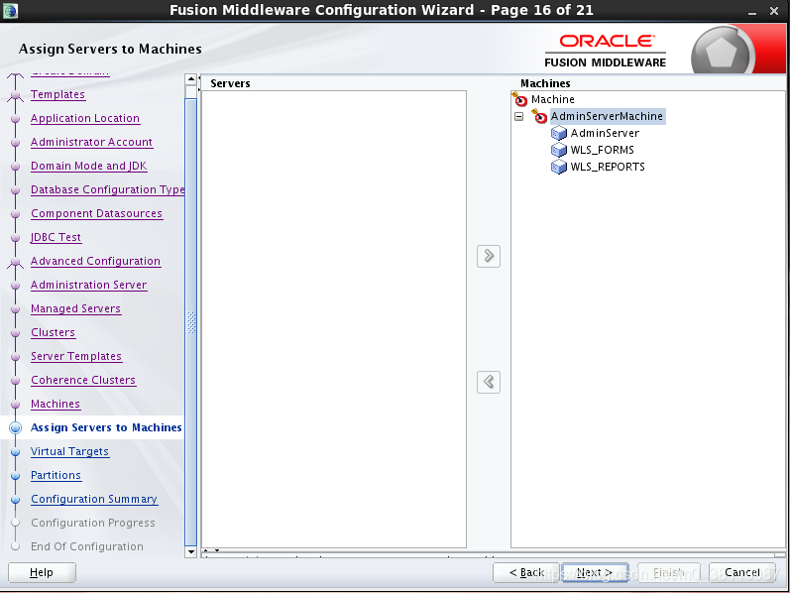Select the WLS_REPORTS server entry
The width and height of the screenshot is (790, 593).
[x=608, y=167]
